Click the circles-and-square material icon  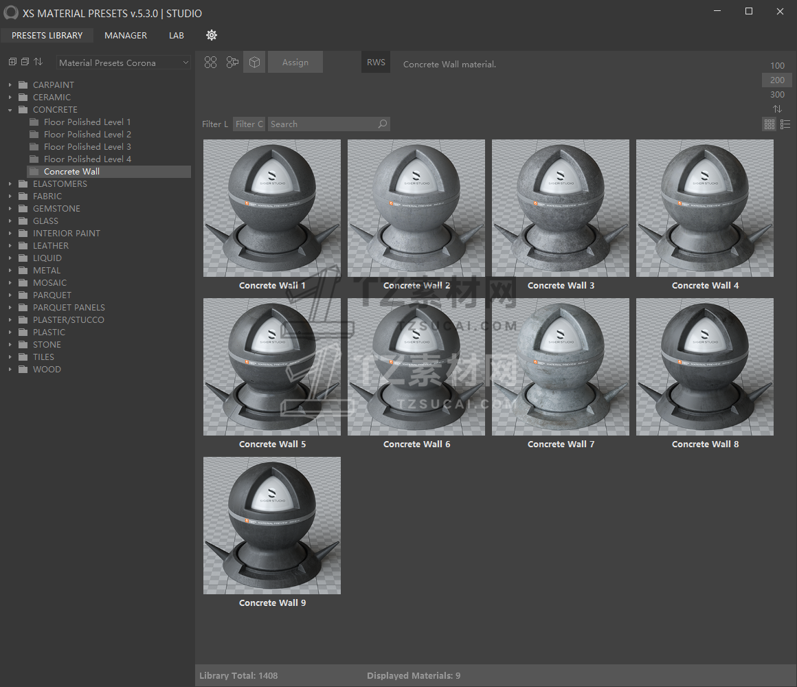click(x=232, y=63)
